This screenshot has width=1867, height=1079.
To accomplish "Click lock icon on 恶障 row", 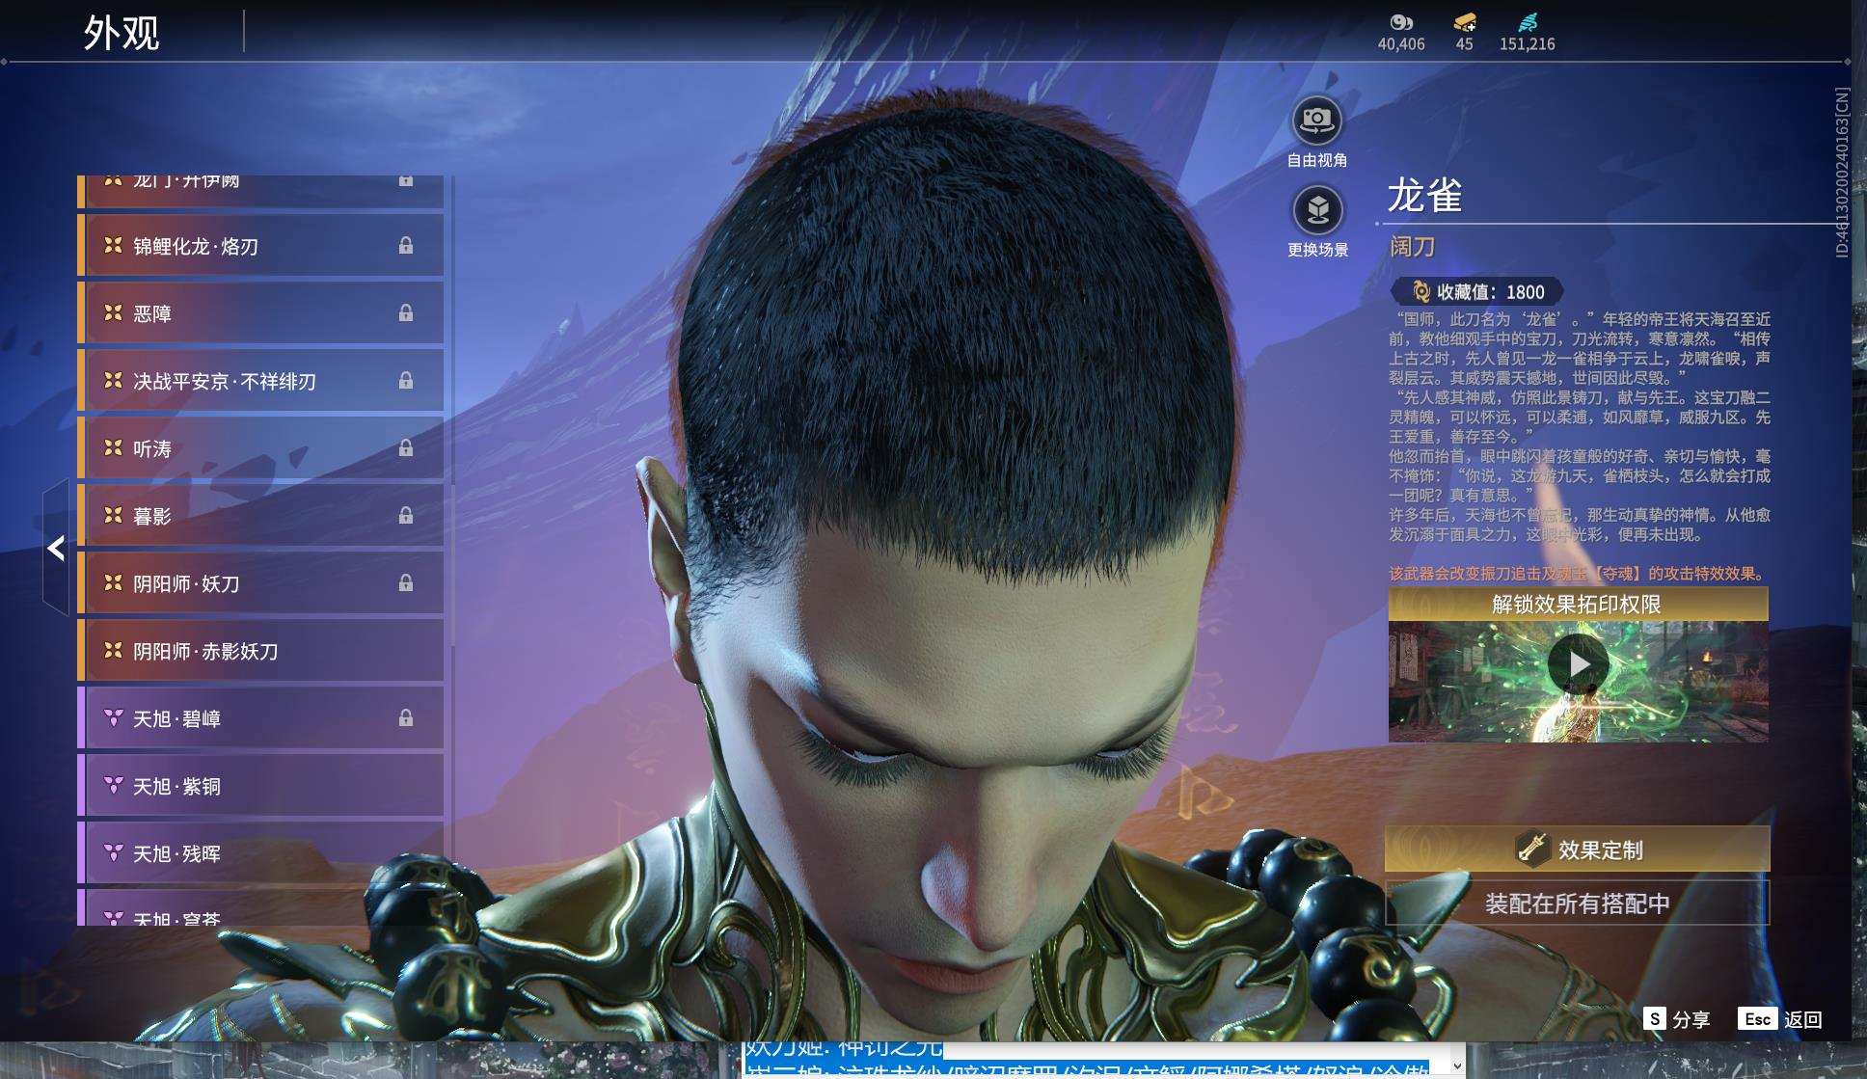I will coord(406,313).
